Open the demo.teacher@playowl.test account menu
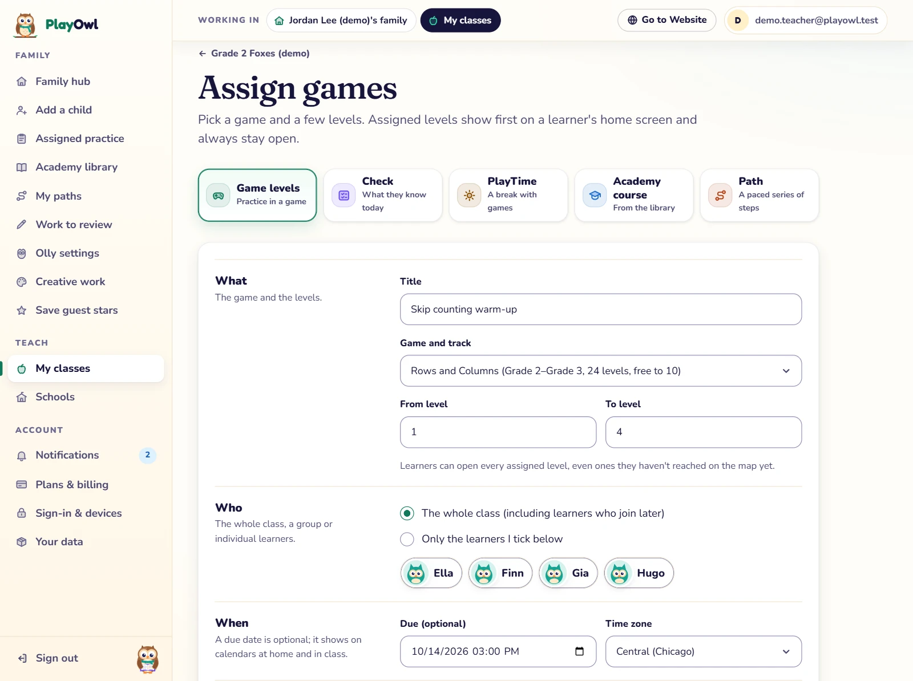Viewport: 913px width, 681px height. click(x=806, y=21)
